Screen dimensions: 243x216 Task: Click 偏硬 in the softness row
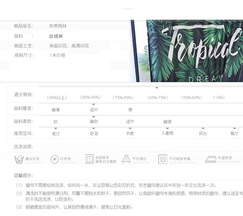168,122
